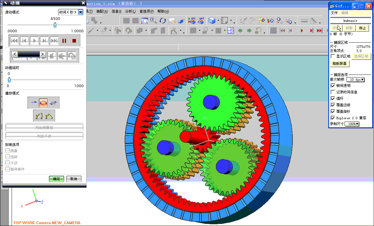
Task: Open the 分析 menu
Action: click(x=131, y=11)
